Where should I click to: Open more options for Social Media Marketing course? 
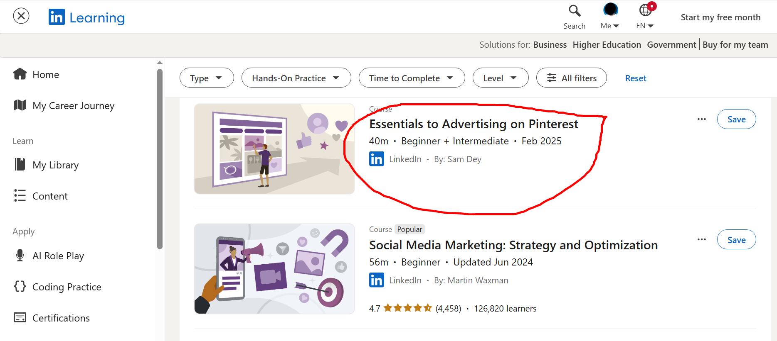point(702,240)
